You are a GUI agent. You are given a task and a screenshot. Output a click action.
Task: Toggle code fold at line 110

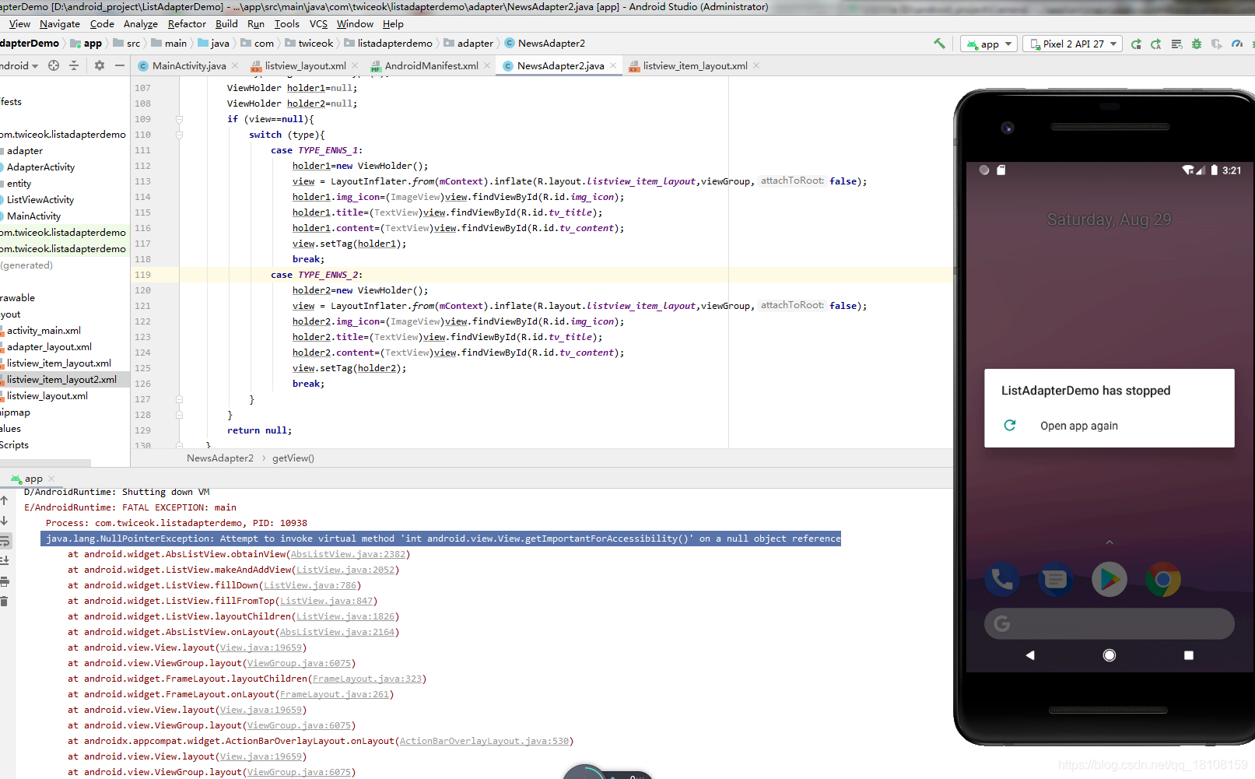[x=179, y=135]
